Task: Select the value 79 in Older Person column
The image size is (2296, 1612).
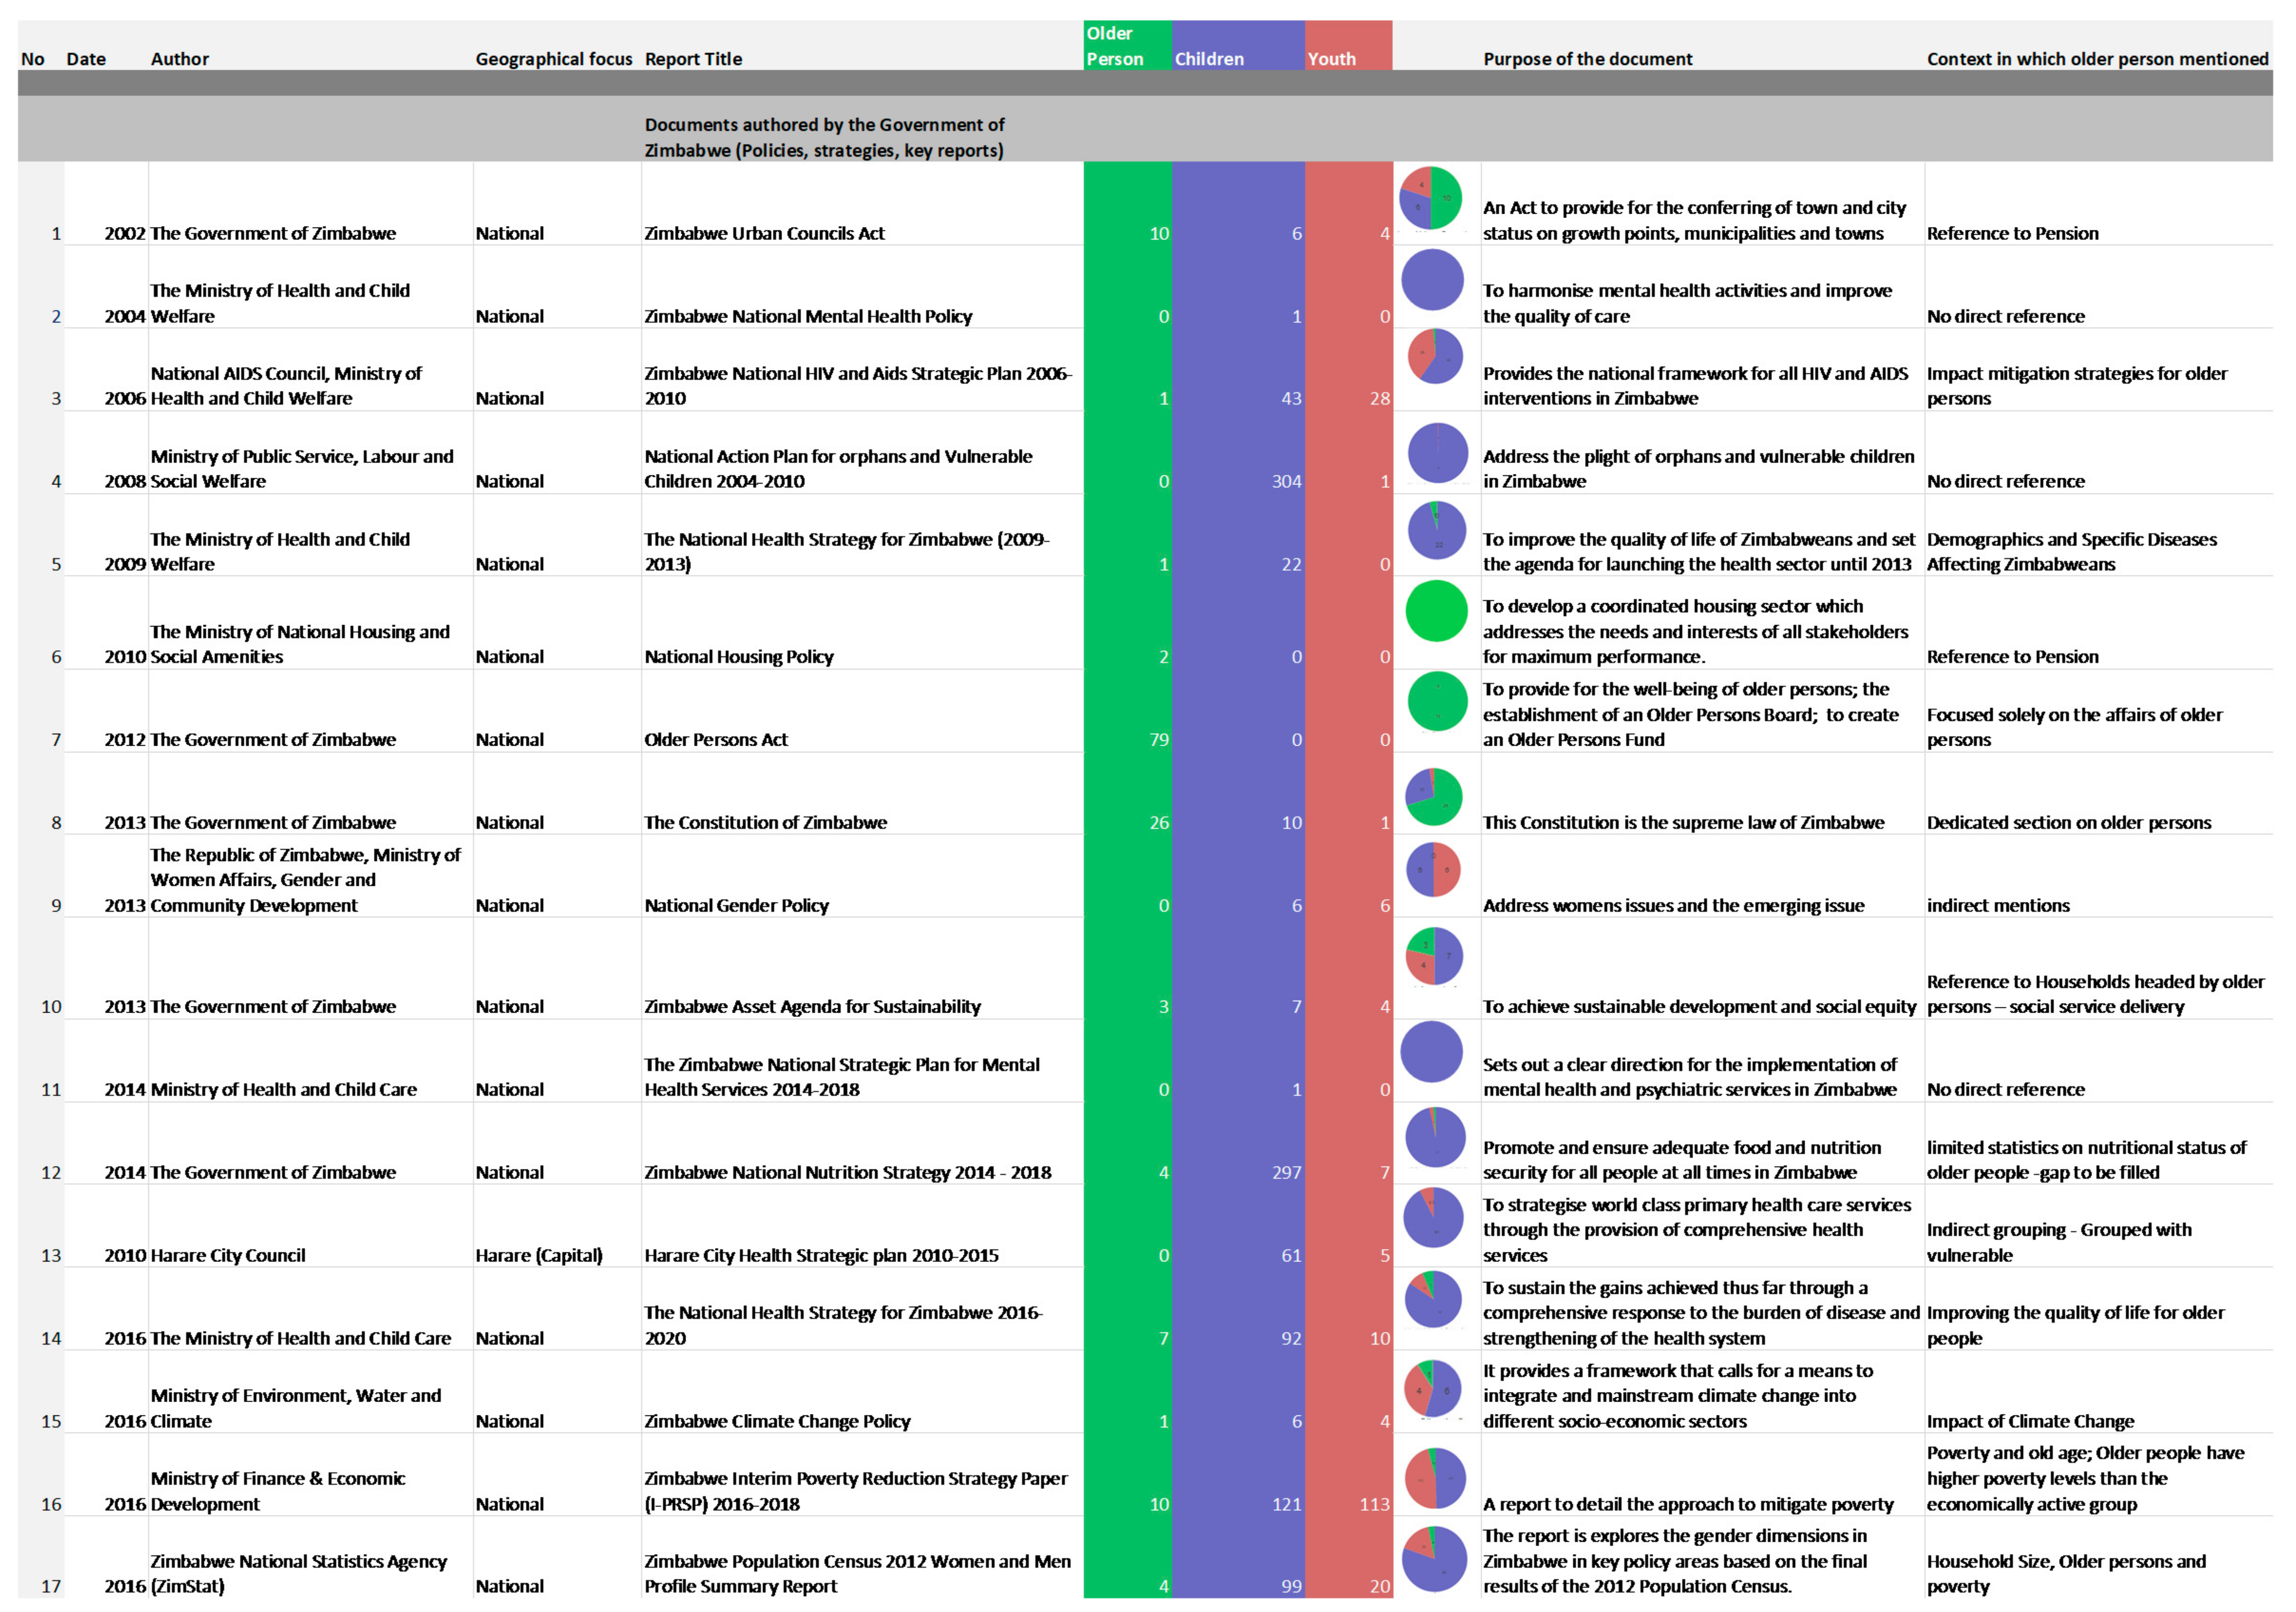Action: click(1158, 740)
